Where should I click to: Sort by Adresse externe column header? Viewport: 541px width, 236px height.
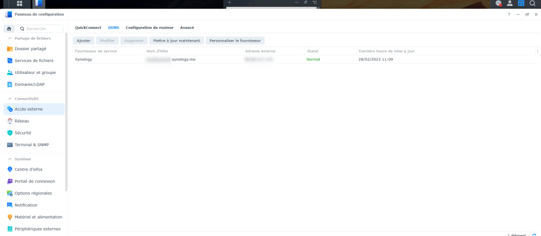274,51
